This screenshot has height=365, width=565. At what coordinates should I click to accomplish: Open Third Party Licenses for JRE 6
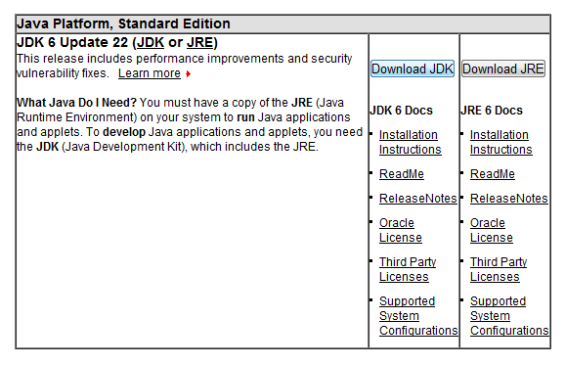tap(499, 269)
